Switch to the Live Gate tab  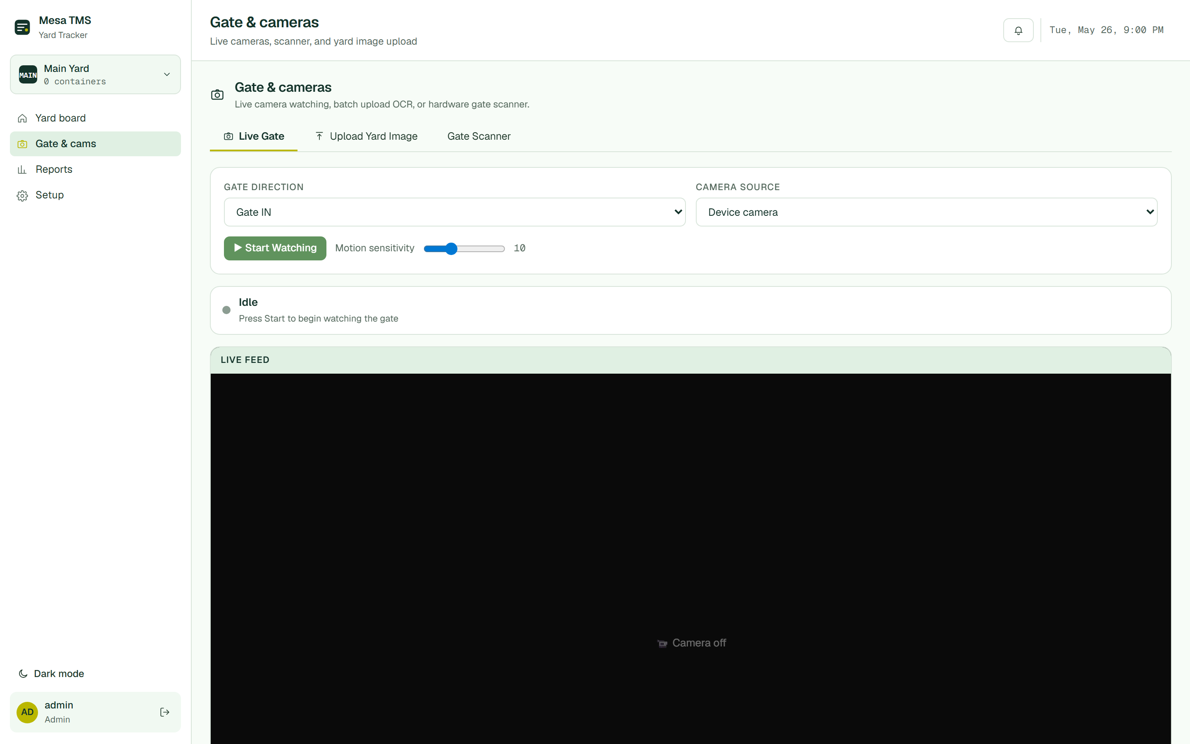tap(254, 136)
